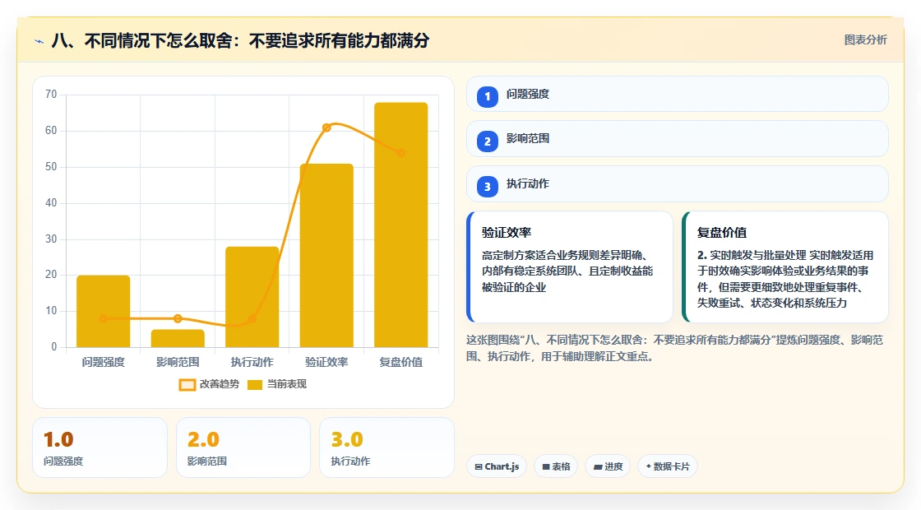
Task: Click the 图表分析 label in the header
Action: tap(865, 40)
